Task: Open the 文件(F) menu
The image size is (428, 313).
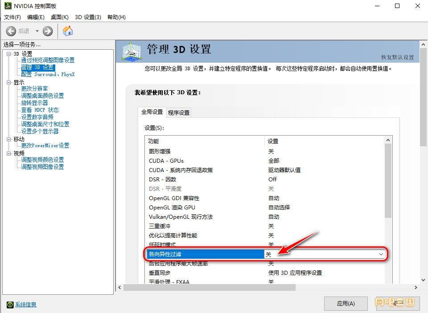Action: [12, 17]
